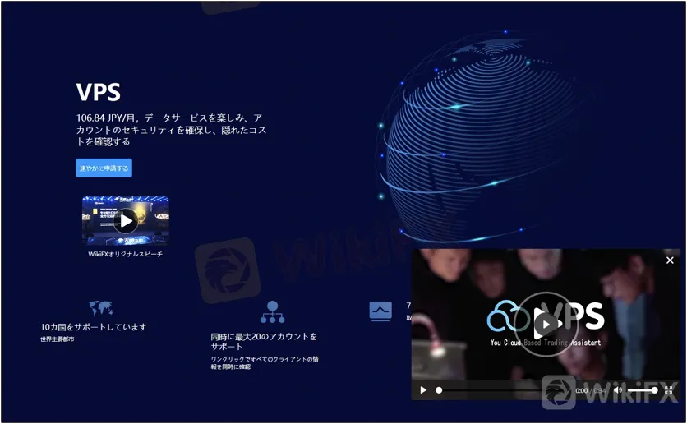Click the 106.84 JPY/月 pricing description

pos(171,130)
